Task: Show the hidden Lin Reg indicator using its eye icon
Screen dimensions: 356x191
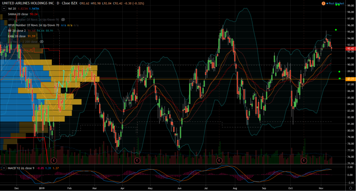Action: pyautogui.click(x=42, y=42)
